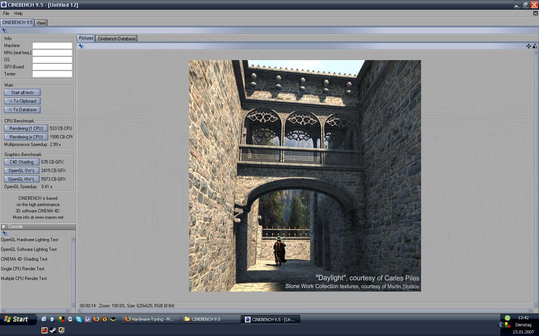Open Skype from quick launch
Image resolution: width=539 pixels, height=336 pixels.
pyautogui.click(x=79, y=319)
